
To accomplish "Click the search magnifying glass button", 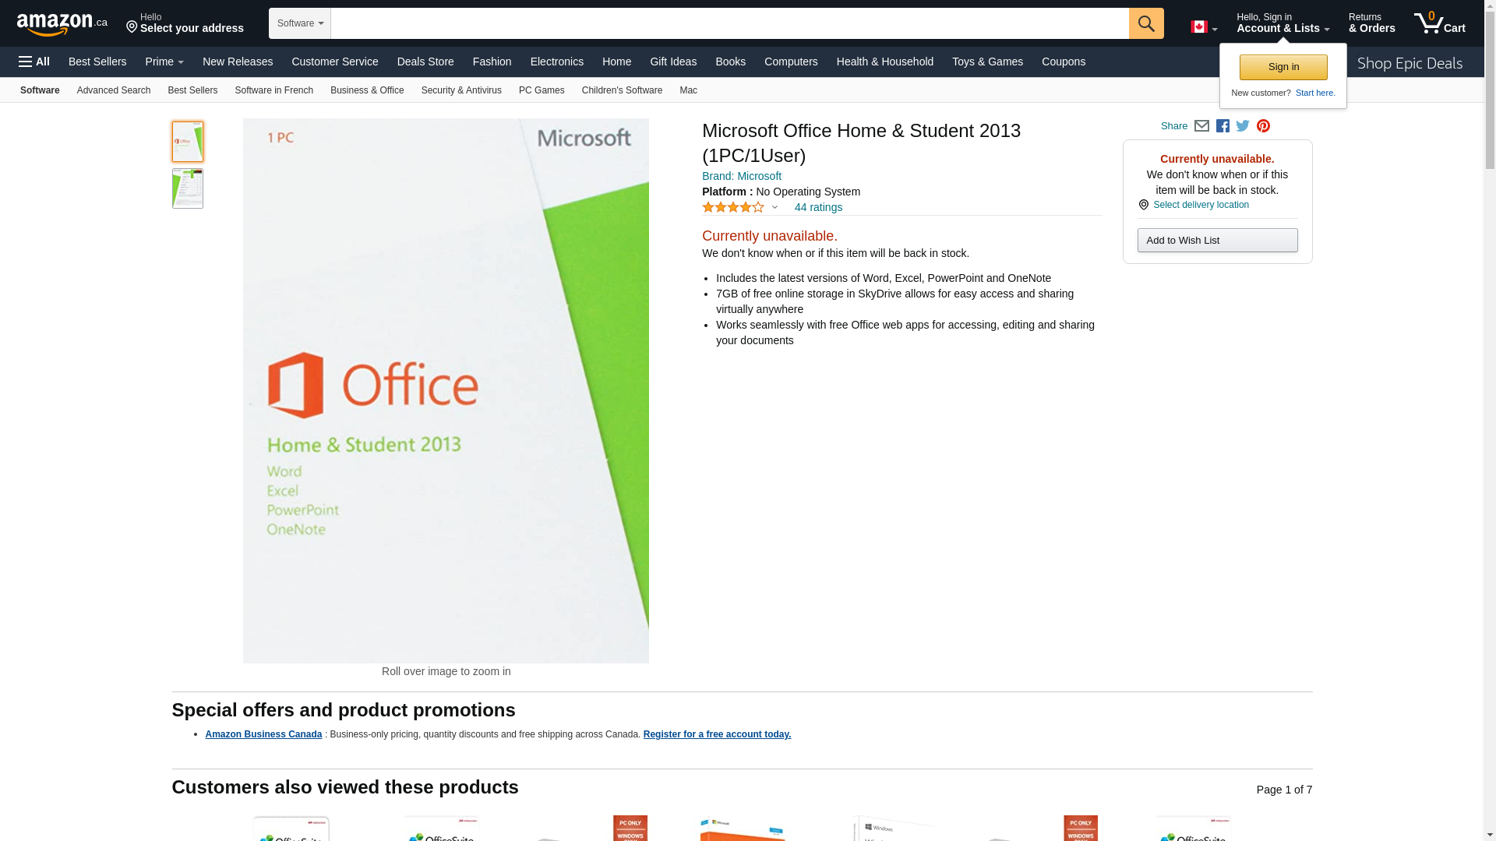I will click(1145, 23).
